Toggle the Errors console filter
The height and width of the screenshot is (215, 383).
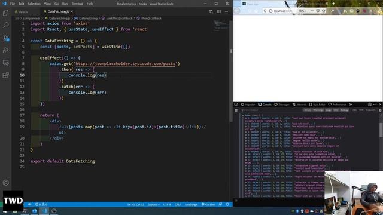tap(308, 110)
